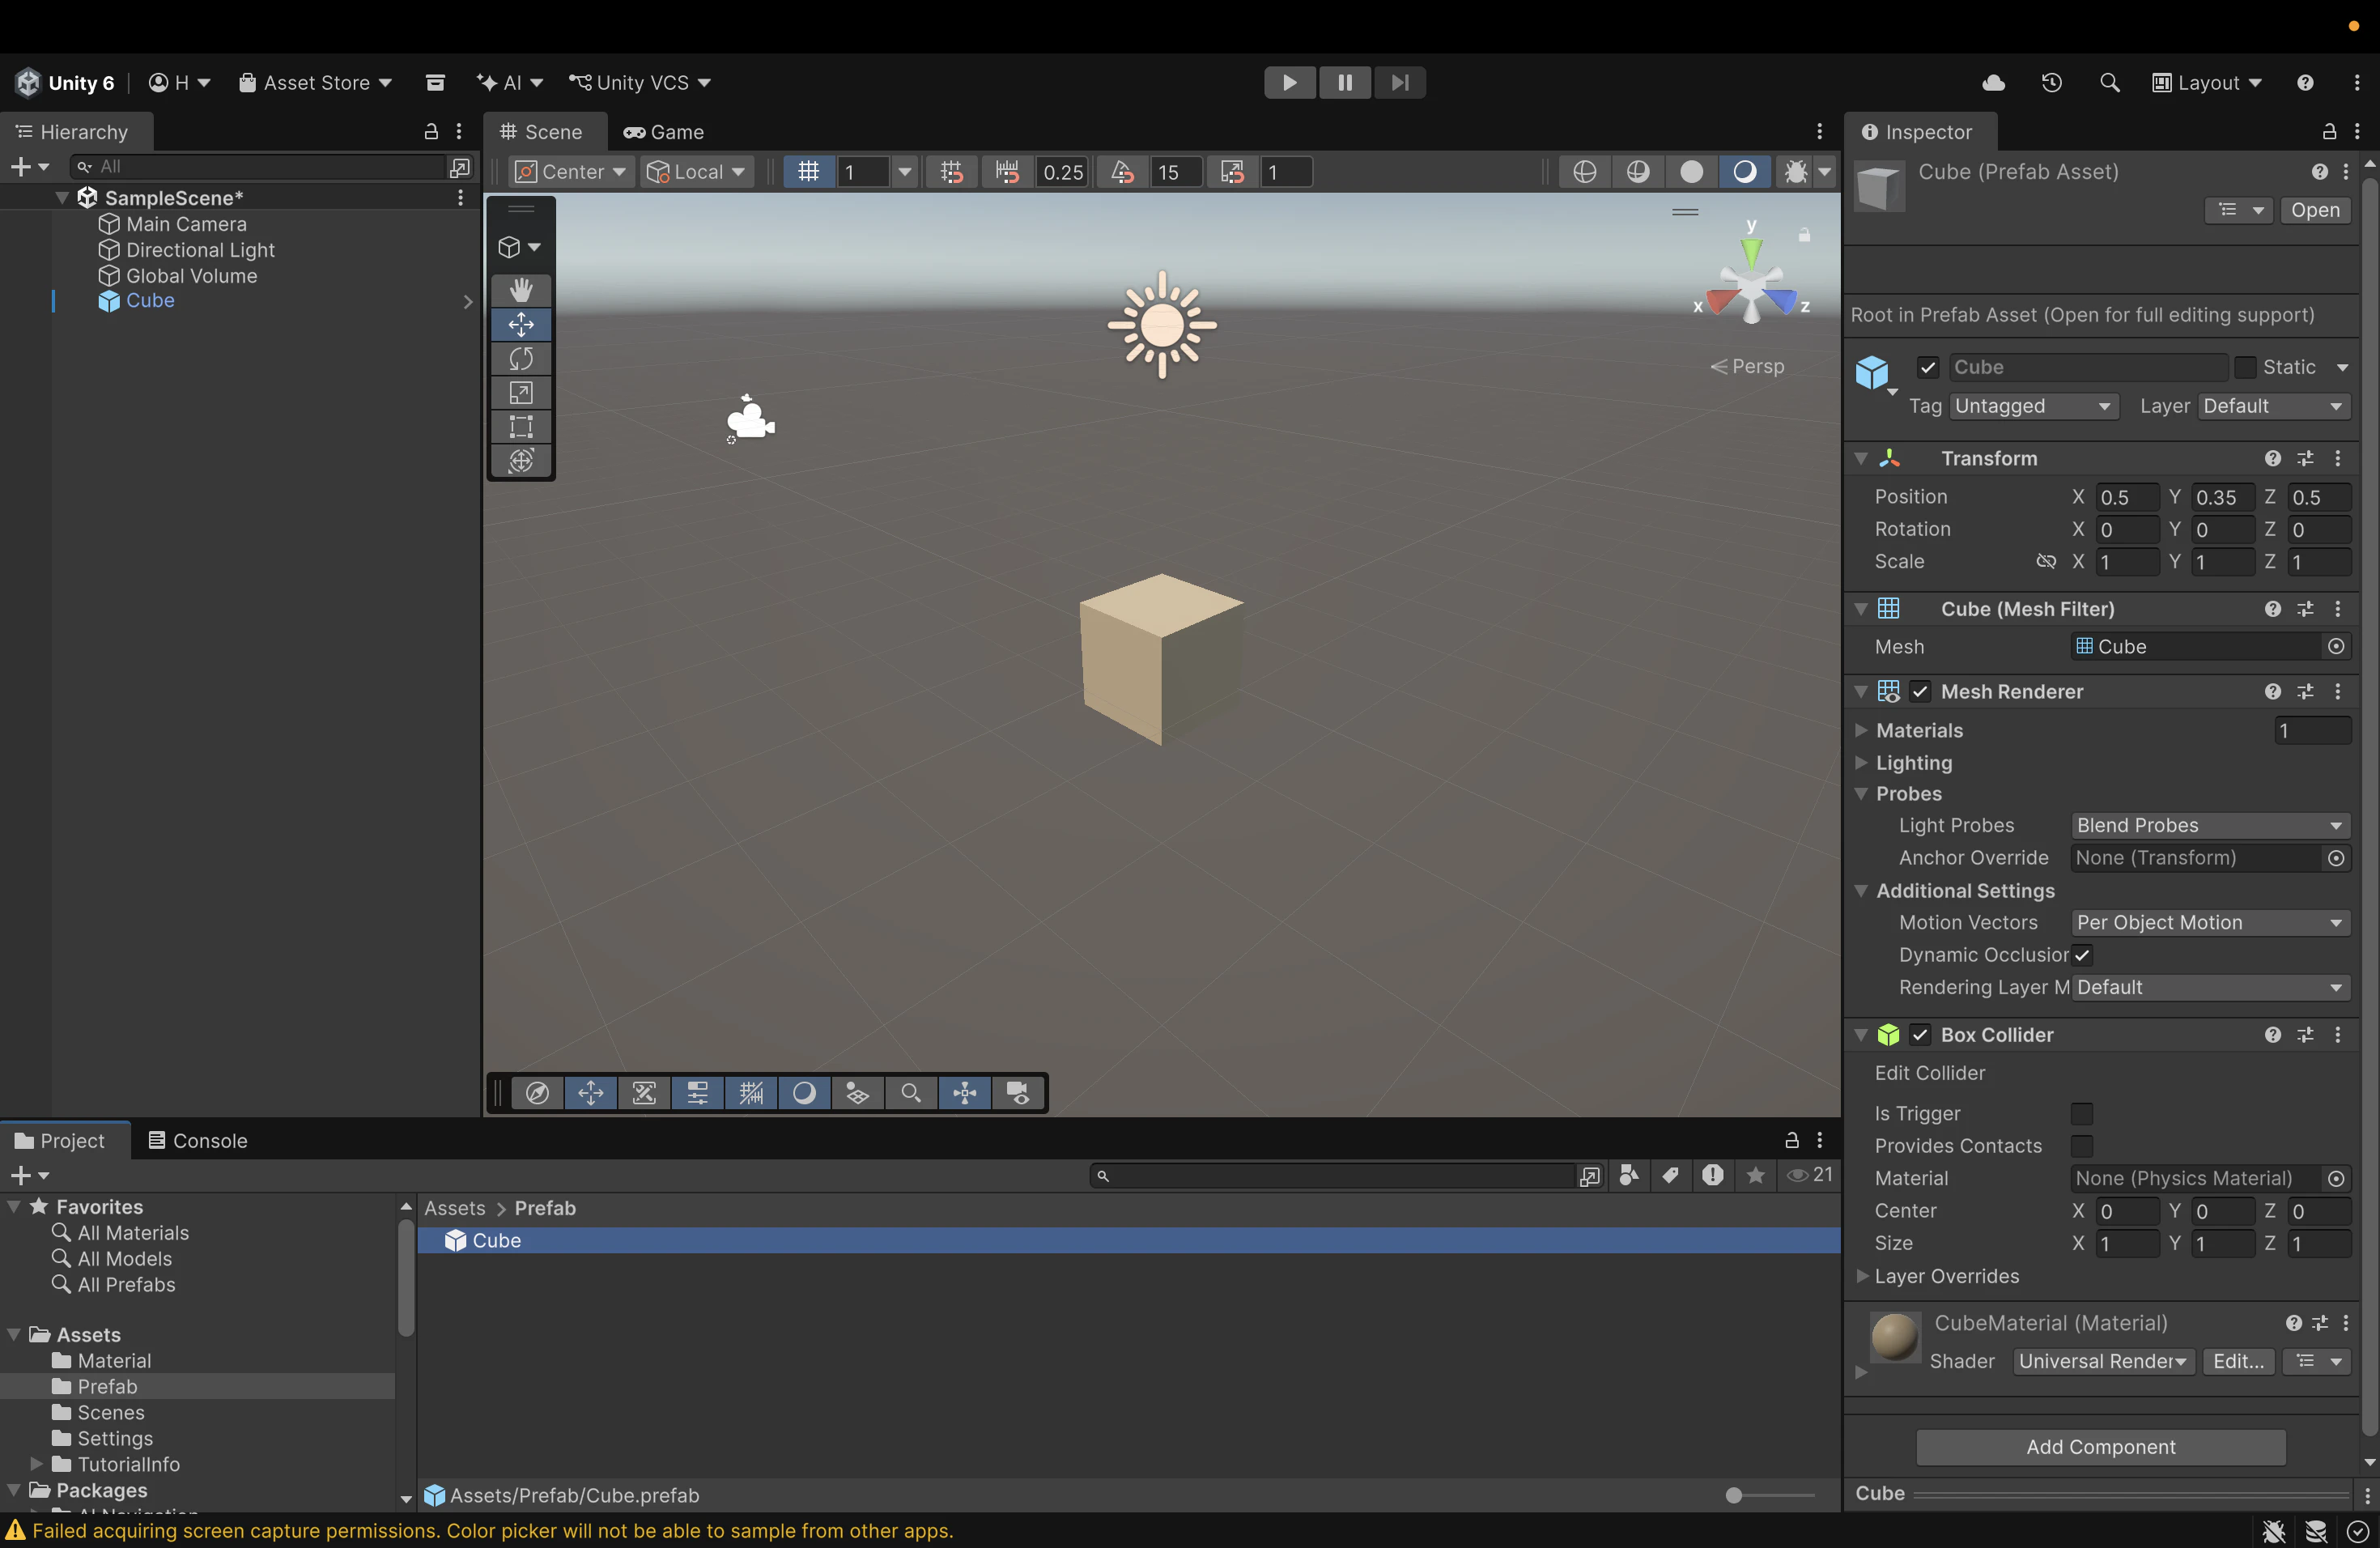Disable the Mesh Renderer checkbox

point(1920,692)
